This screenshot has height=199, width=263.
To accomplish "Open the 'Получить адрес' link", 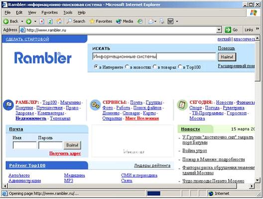I will pos(65,153).
